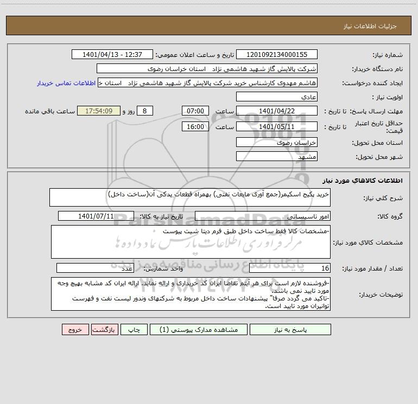The height and width of the screenshot is (404, 418).
Task: Click the اطلاعات کالاهای مورد نیاز section heading
Action: pyautogui.click(x=363, y=181)
